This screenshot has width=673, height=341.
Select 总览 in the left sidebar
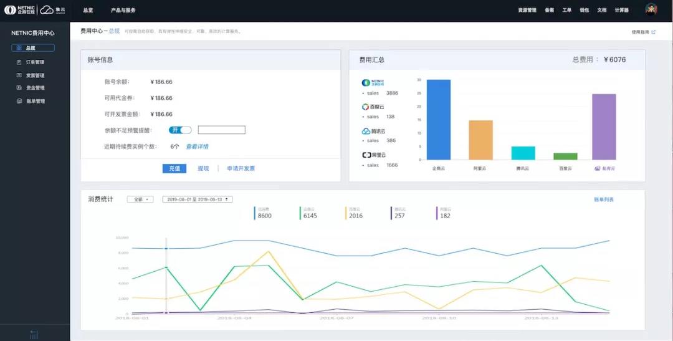(32, 48)
